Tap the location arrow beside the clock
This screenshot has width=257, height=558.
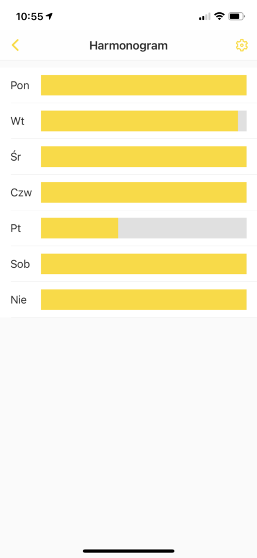50,16
